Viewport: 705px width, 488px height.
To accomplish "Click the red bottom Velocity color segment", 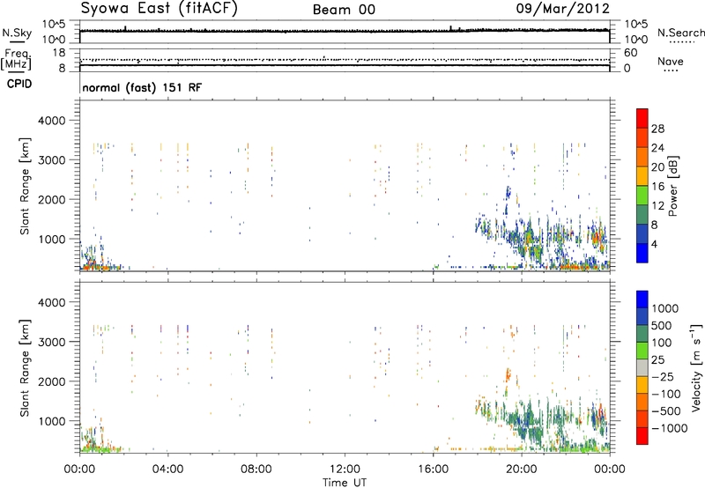I will (x=642, y=436).
